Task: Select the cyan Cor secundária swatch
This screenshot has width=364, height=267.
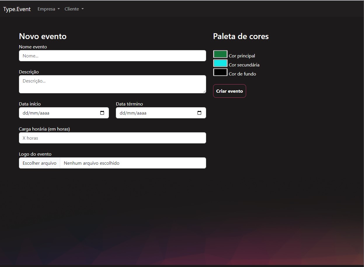Action: (x=220, y=63)
